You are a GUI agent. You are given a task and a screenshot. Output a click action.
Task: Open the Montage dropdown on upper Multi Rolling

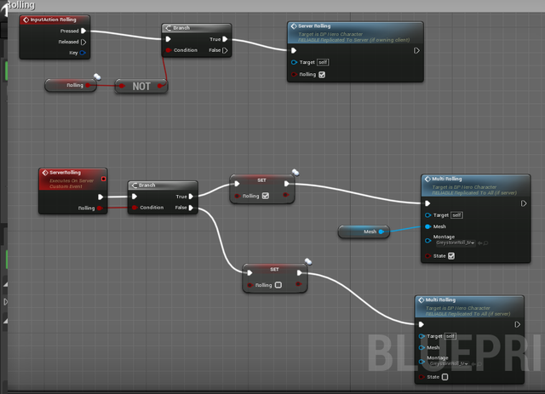click(456, 243)
